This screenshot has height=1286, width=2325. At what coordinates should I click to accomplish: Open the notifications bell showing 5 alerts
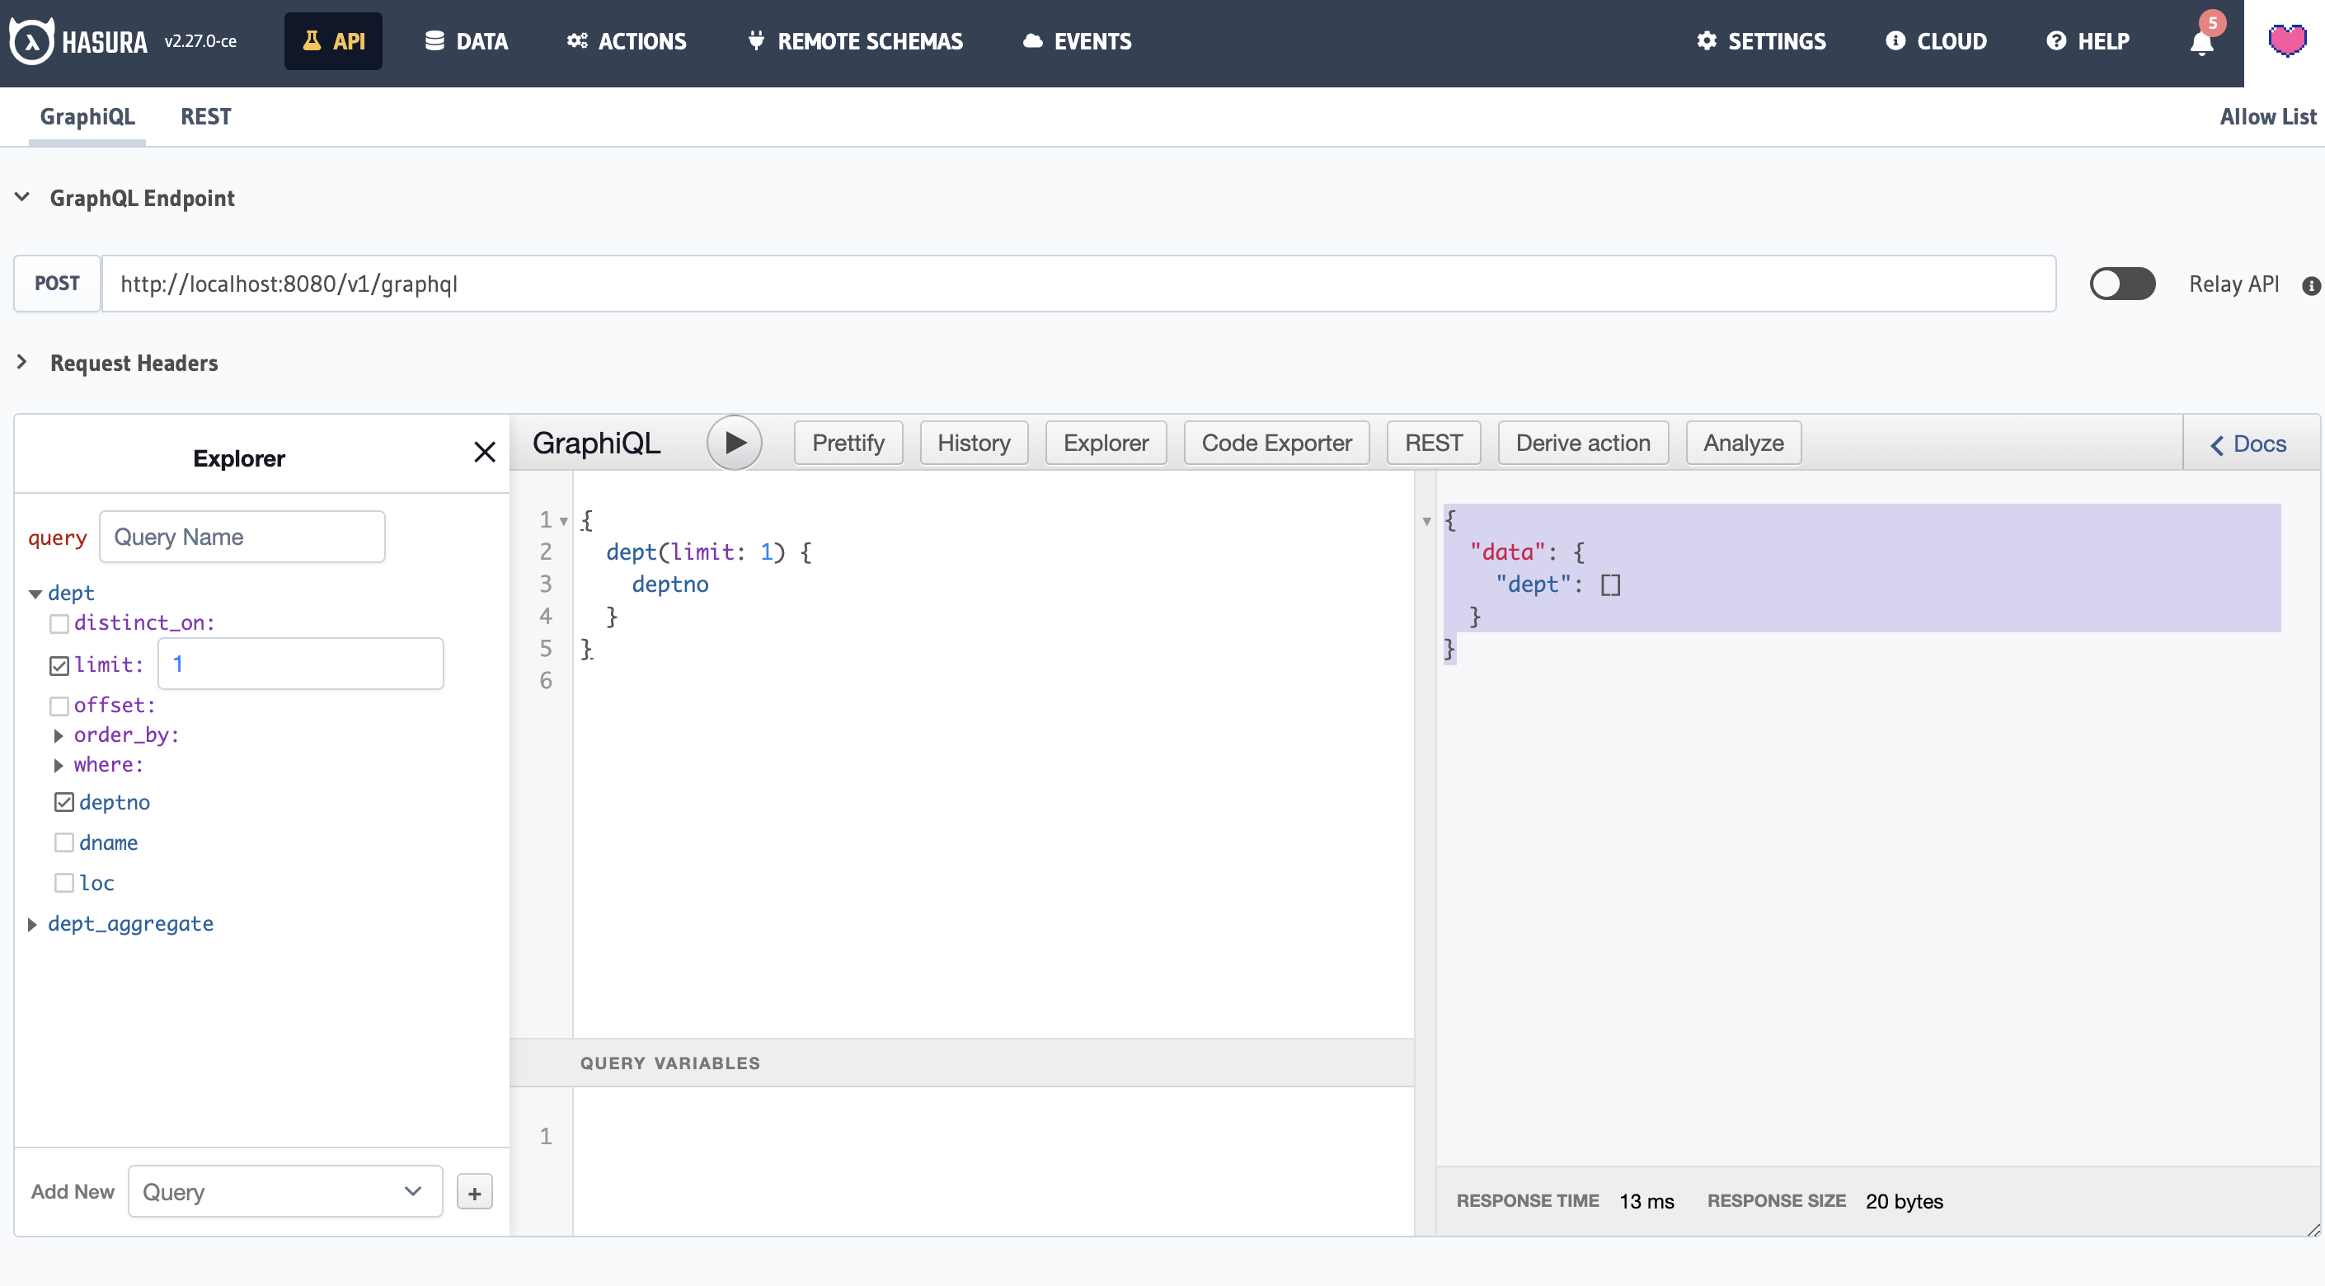pos(2201,40)
